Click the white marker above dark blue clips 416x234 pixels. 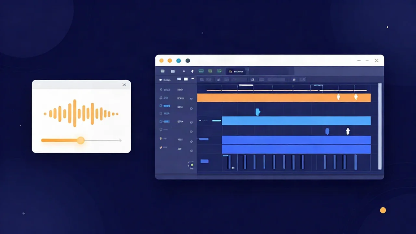pyautogui.click(x=348, y=131)
